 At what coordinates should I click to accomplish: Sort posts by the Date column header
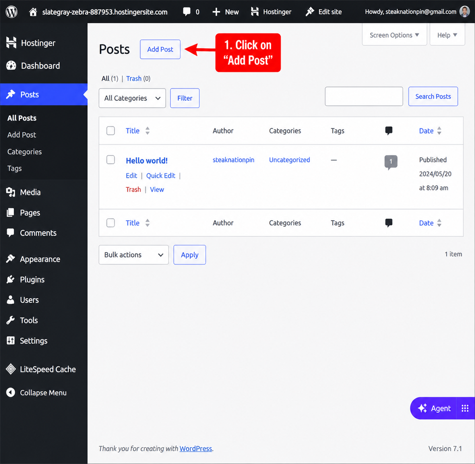(426, 131)
